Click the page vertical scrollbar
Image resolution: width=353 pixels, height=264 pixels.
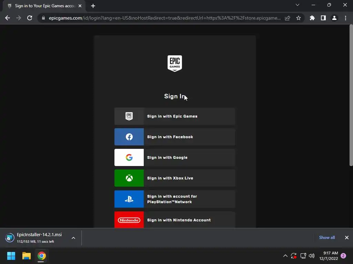351,96
